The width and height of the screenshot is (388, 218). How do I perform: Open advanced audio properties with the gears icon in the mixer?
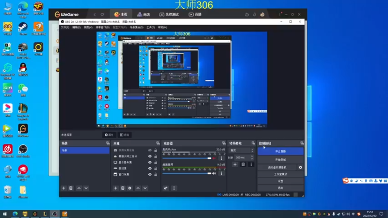[x=165, y=188]
